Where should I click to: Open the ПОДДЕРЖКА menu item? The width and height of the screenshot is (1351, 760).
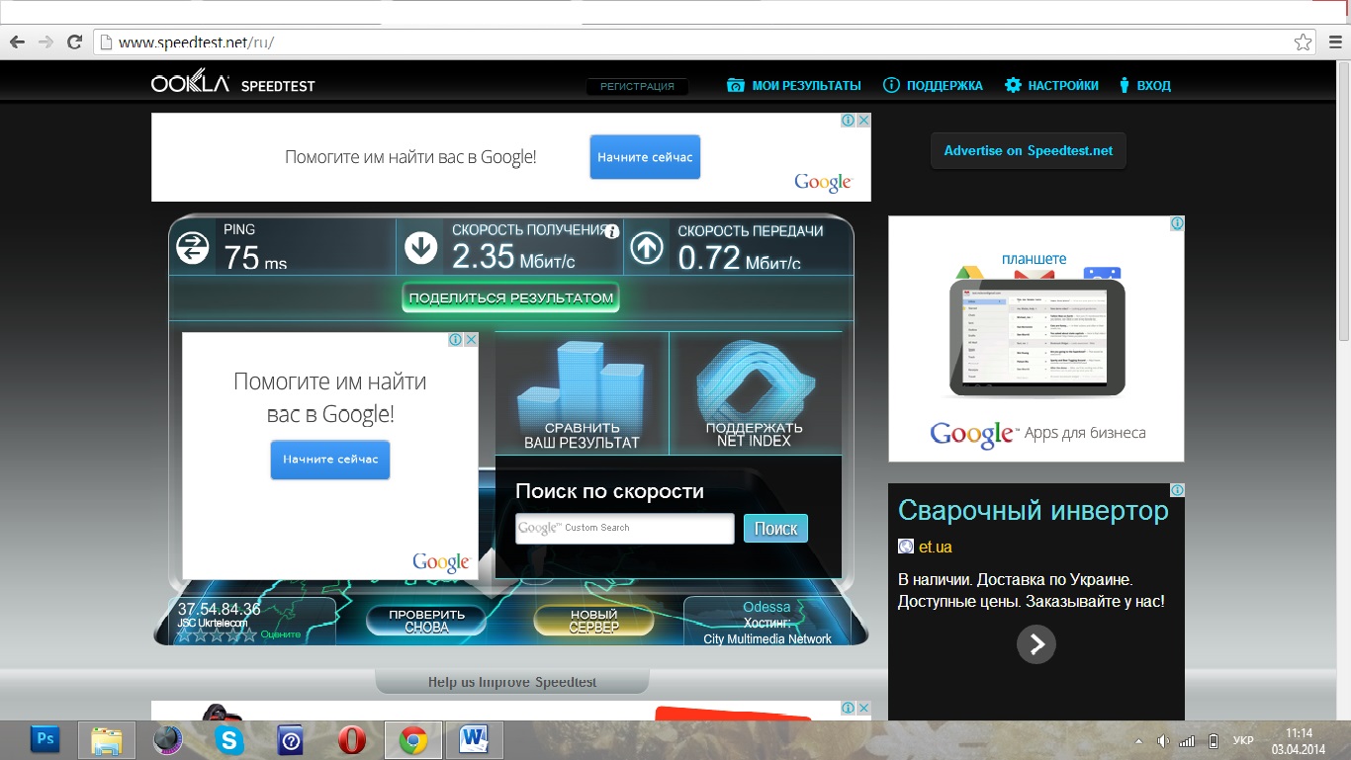945,86
